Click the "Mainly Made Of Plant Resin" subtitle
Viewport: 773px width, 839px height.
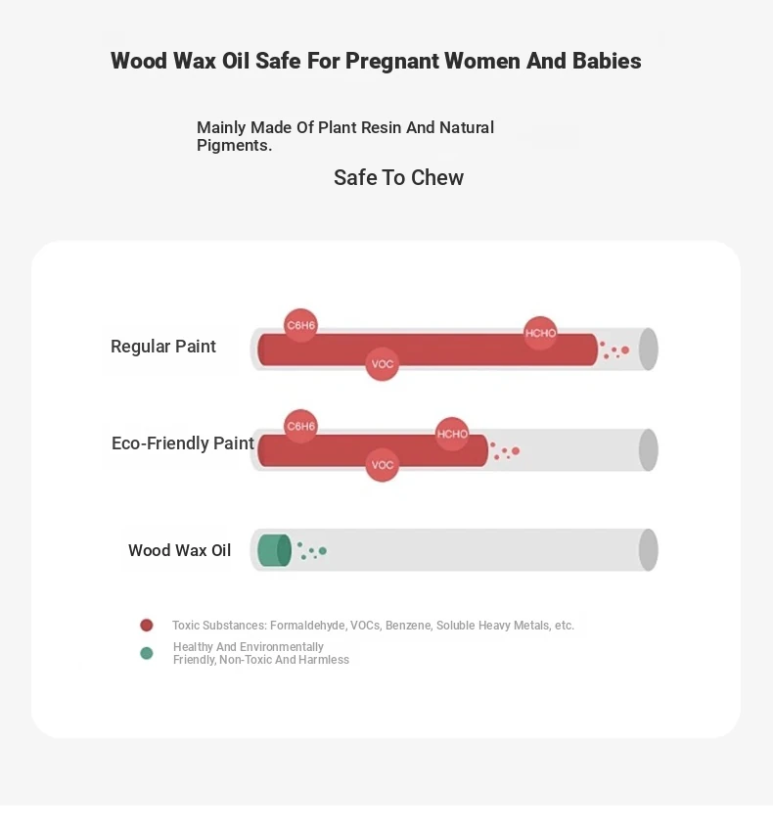click(x=345, y=136)
